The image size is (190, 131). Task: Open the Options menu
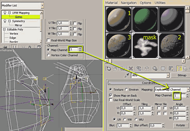(x=145, y=3)
